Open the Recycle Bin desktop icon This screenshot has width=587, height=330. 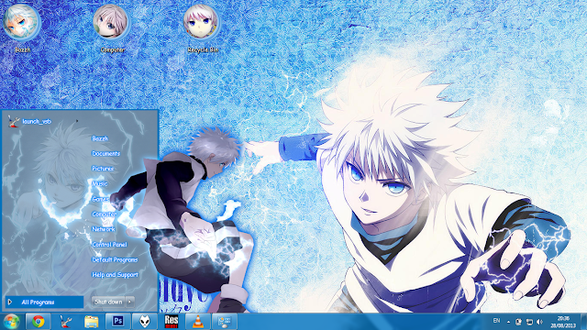pyautogui.click(x=202, y=28)
